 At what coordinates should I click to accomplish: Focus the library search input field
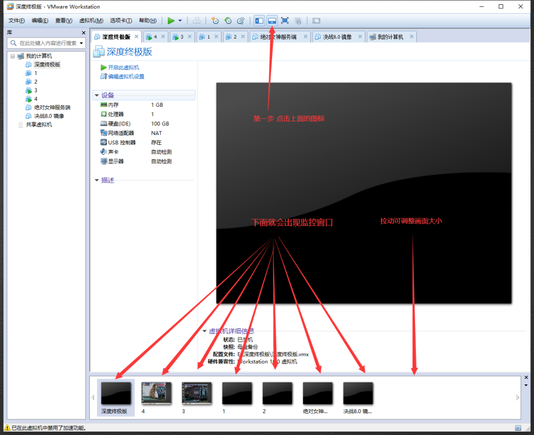(46, 43)
